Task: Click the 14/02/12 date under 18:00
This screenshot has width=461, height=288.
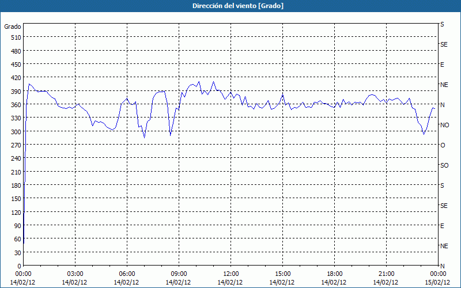Action: click(x=334, y=282)
